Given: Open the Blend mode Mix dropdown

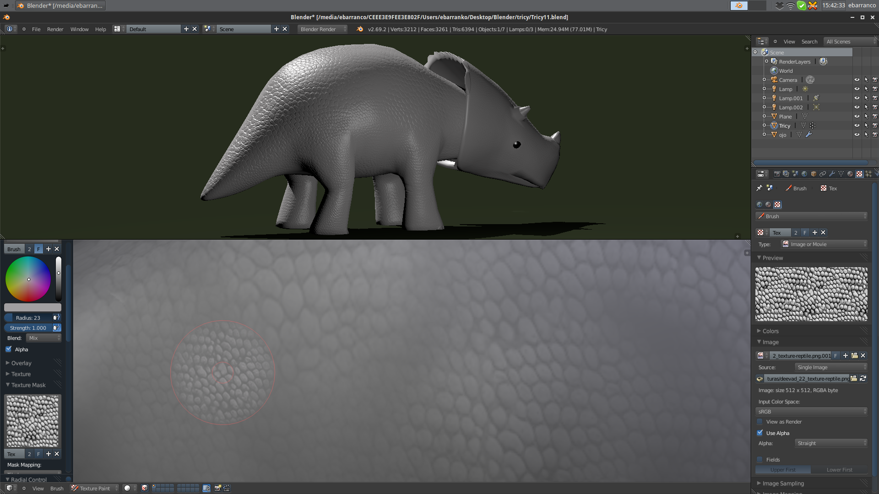Looking at the screenshot, I should point(43,338).
